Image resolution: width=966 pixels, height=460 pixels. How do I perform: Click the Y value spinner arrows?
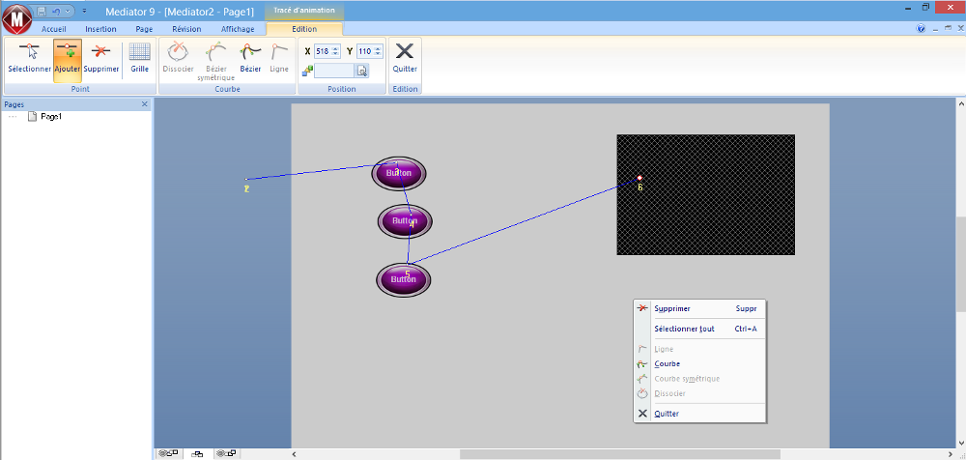coord(378,51)
